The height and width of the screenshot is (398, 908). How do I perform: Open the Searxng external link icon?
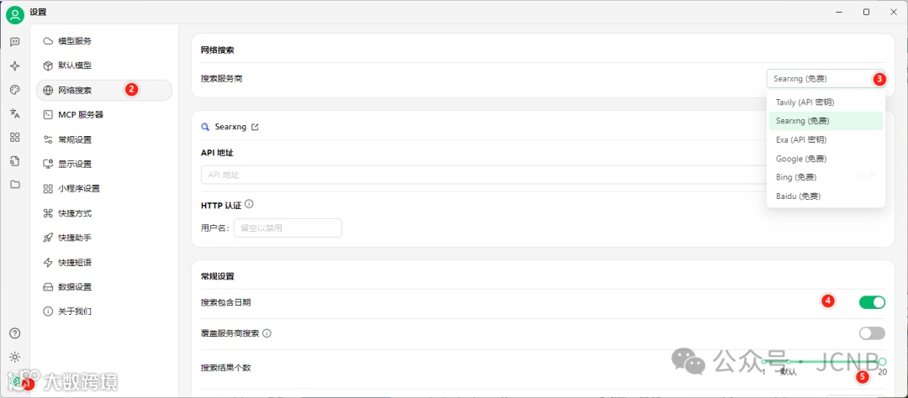pos(255,128)
